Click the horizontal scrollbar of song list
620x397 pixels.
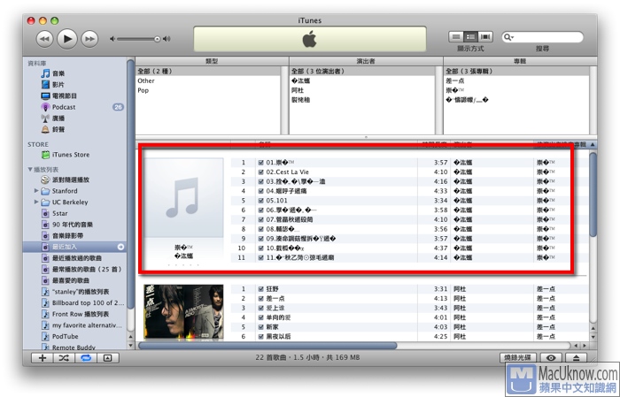(267, 346)
